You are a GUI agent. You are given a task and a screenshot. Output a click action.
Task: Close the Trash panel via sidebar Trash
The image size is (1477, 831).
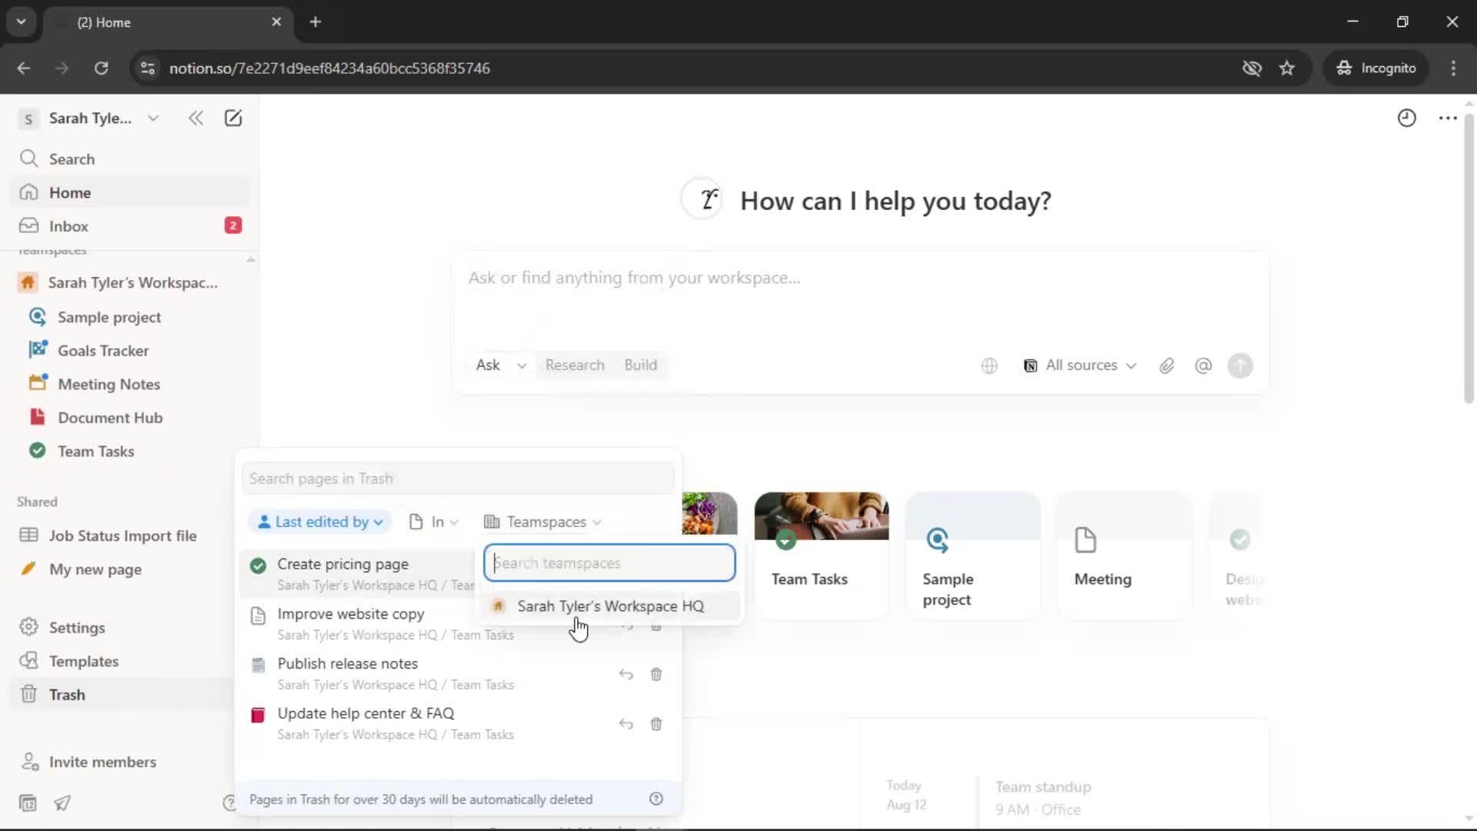coord(123,694)
